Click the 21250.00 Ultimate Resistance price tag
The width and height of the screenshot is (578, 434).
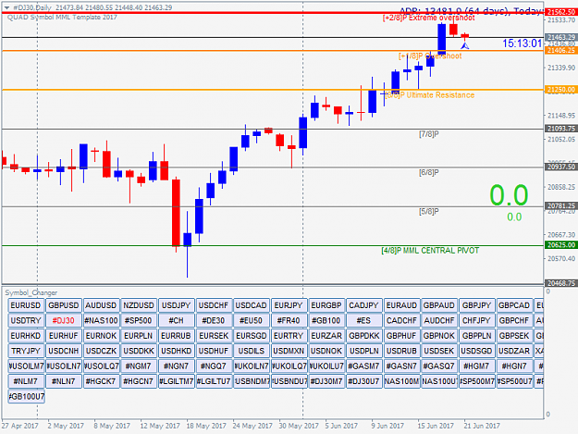pos(561,89)
